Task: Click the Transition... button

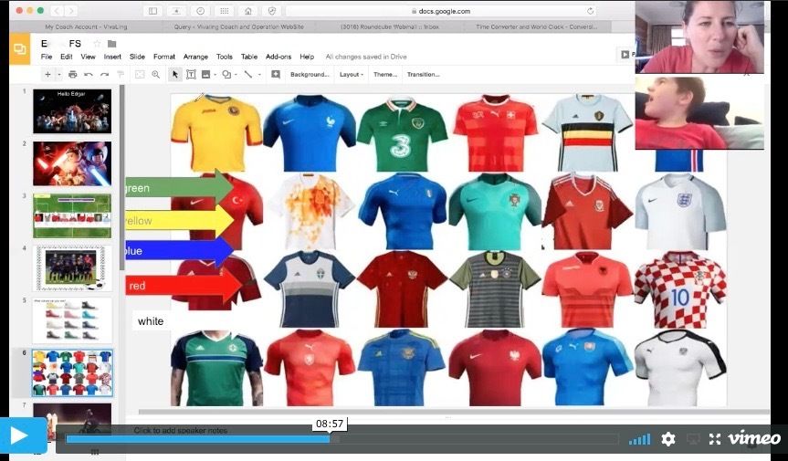Action: click(423, 74)
